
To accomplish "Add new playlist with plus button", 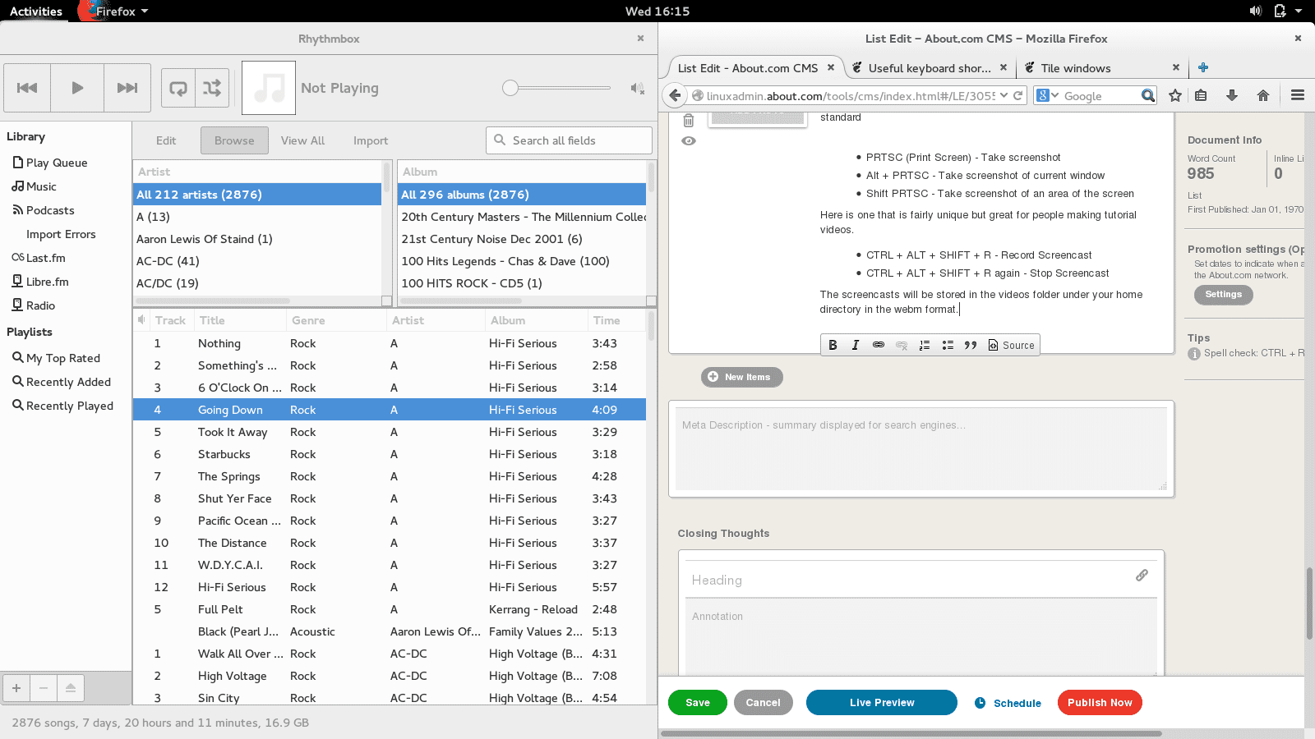I will [x=16, y=688].
